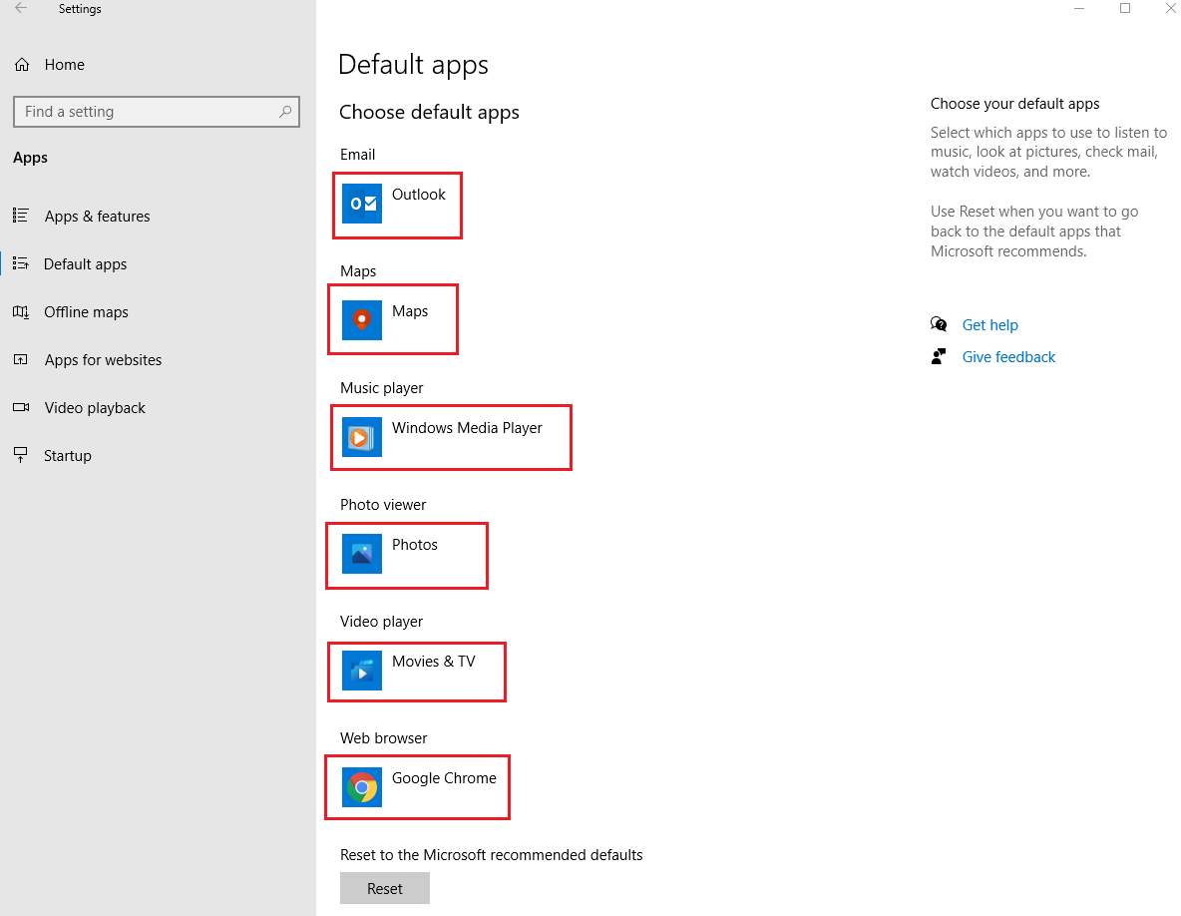Click the Get help chat icon
Image resolution: width=1181 pixels, height=916 pixels.
[939, 324]
